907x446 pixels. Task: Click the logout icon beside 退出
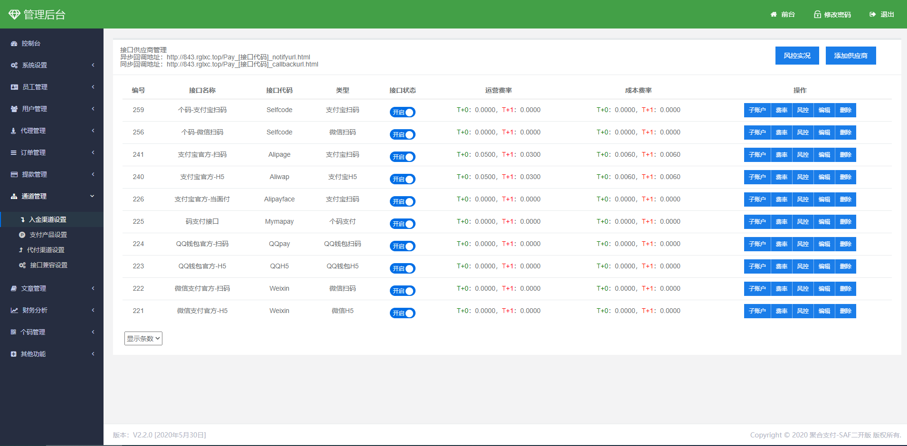click(x=873, y=15)
